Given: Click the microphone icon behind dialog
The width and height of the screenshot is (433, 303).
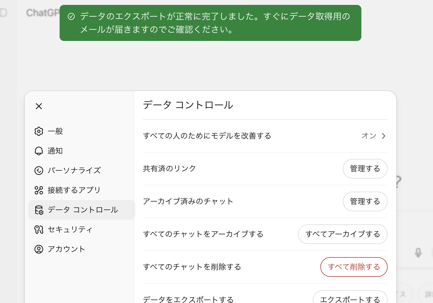Looking at the screenshot, I should [418, 252].
